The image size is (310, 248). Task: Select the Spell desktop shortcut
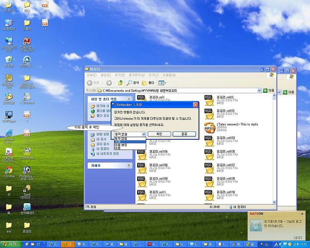pyautogui.click(x=27, y=192)
